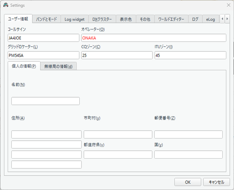234x190 pixels.
Task: Confirm settings with the OK button
Action: tap(188, 182)
